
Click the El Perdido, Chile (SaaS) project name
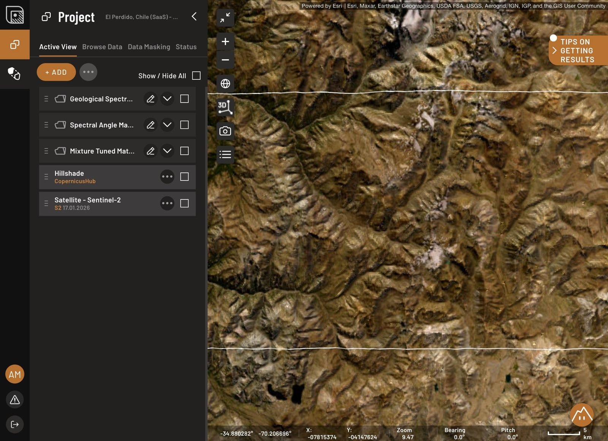pyautogui.click(x=141, y=17)
